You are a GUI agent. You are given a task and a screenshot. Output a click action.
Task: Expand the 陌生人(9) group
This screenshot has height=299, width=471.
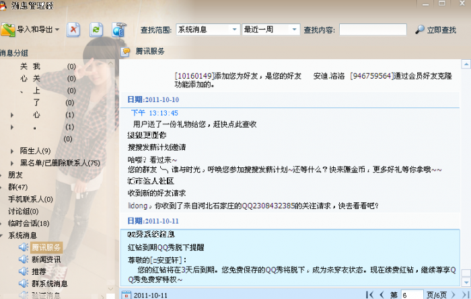(x=12, y=151)
